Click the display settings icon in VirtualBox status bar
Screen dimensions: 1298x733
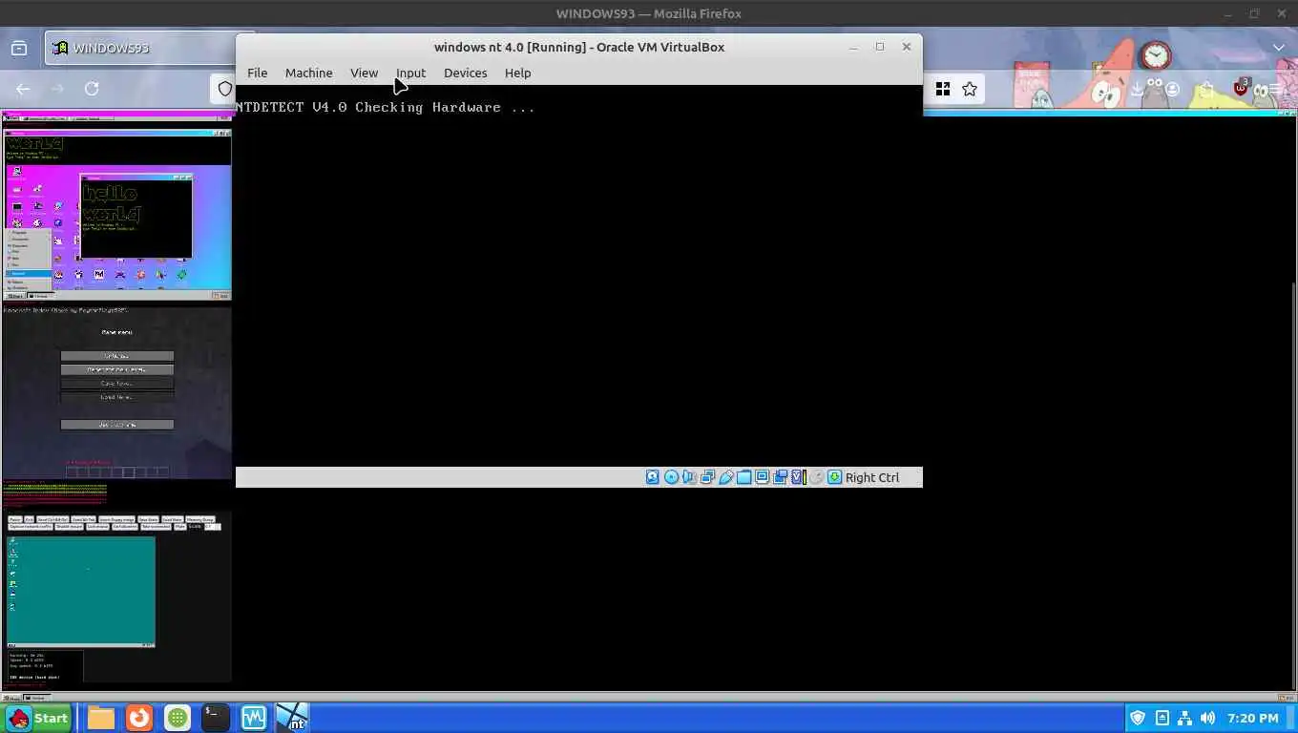click(x=762, y=477)
